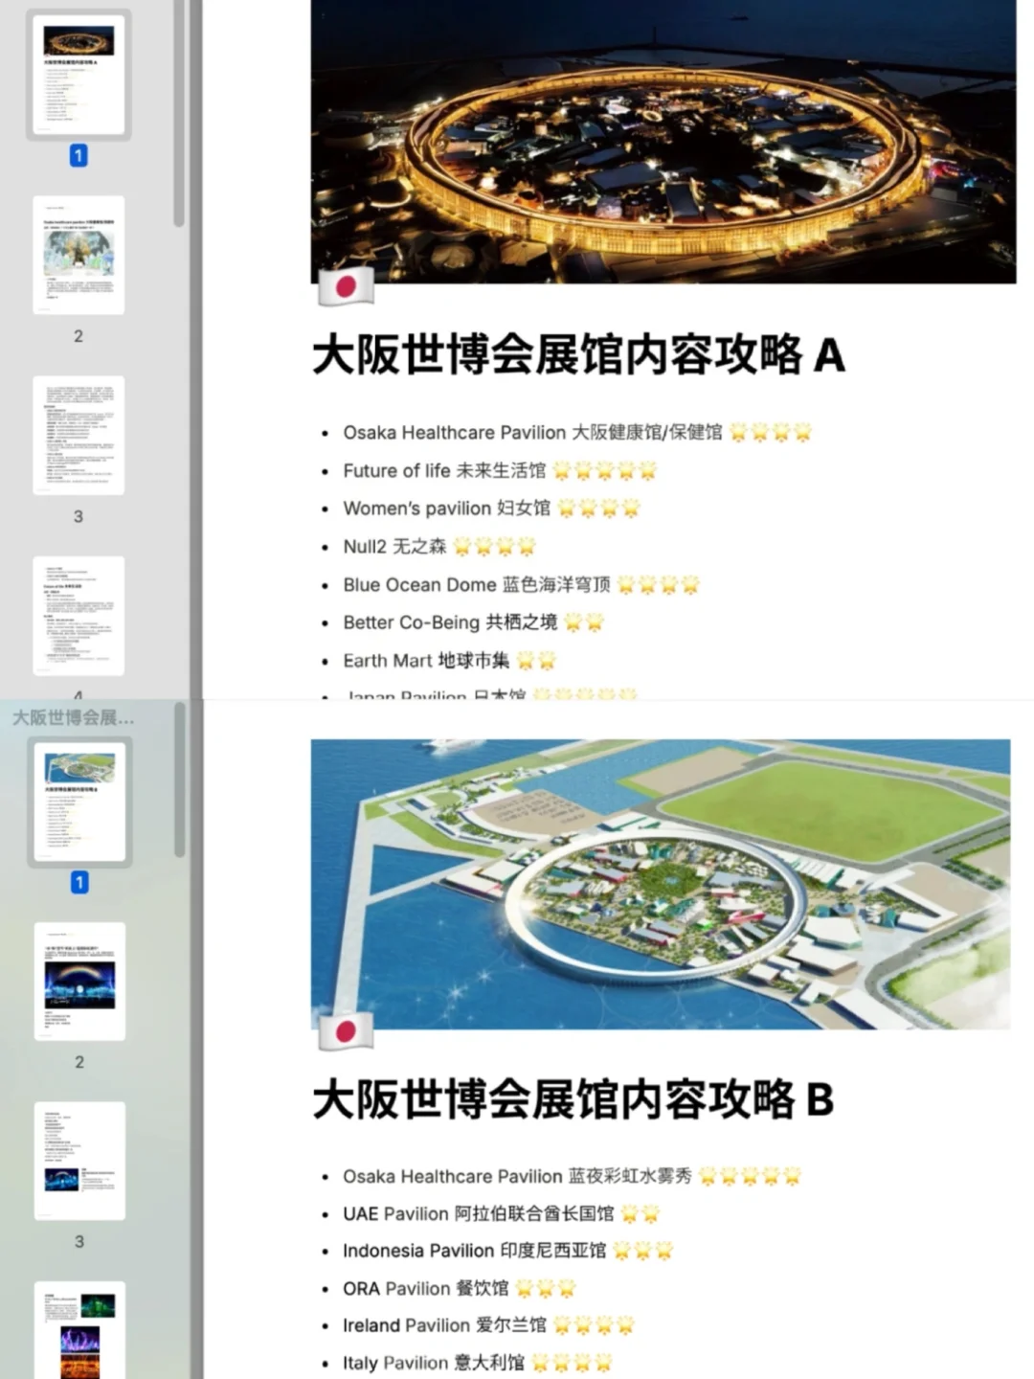Click the daytime Expo site map illustration
This screenshot has height=1379, width=1034.
(x=661, y=884)
